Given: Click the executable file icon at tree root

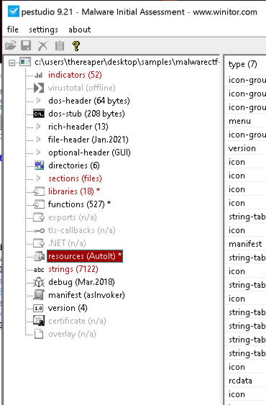Looking at the screenshot, I should click(25, 62).
